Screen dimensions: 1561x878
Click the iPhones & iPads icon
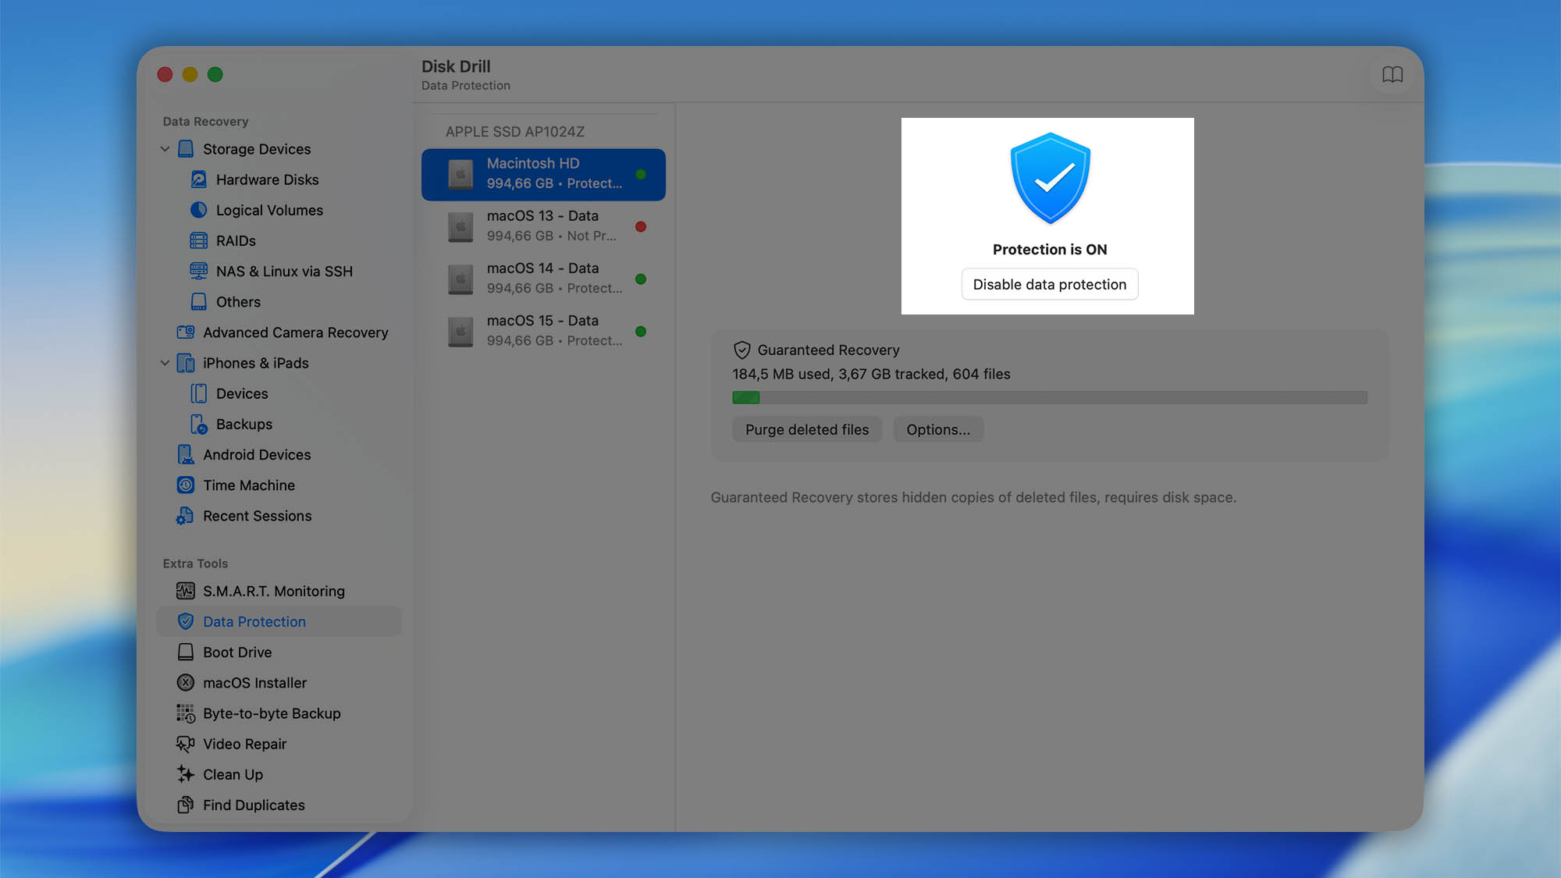[186, 363]
